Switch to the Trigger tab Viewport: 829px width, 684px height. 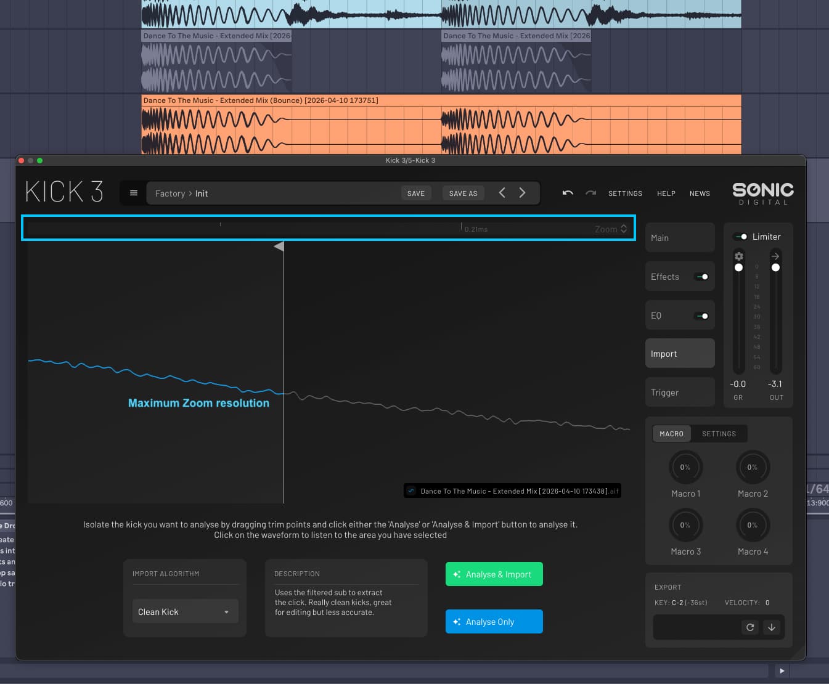[679, 393]
